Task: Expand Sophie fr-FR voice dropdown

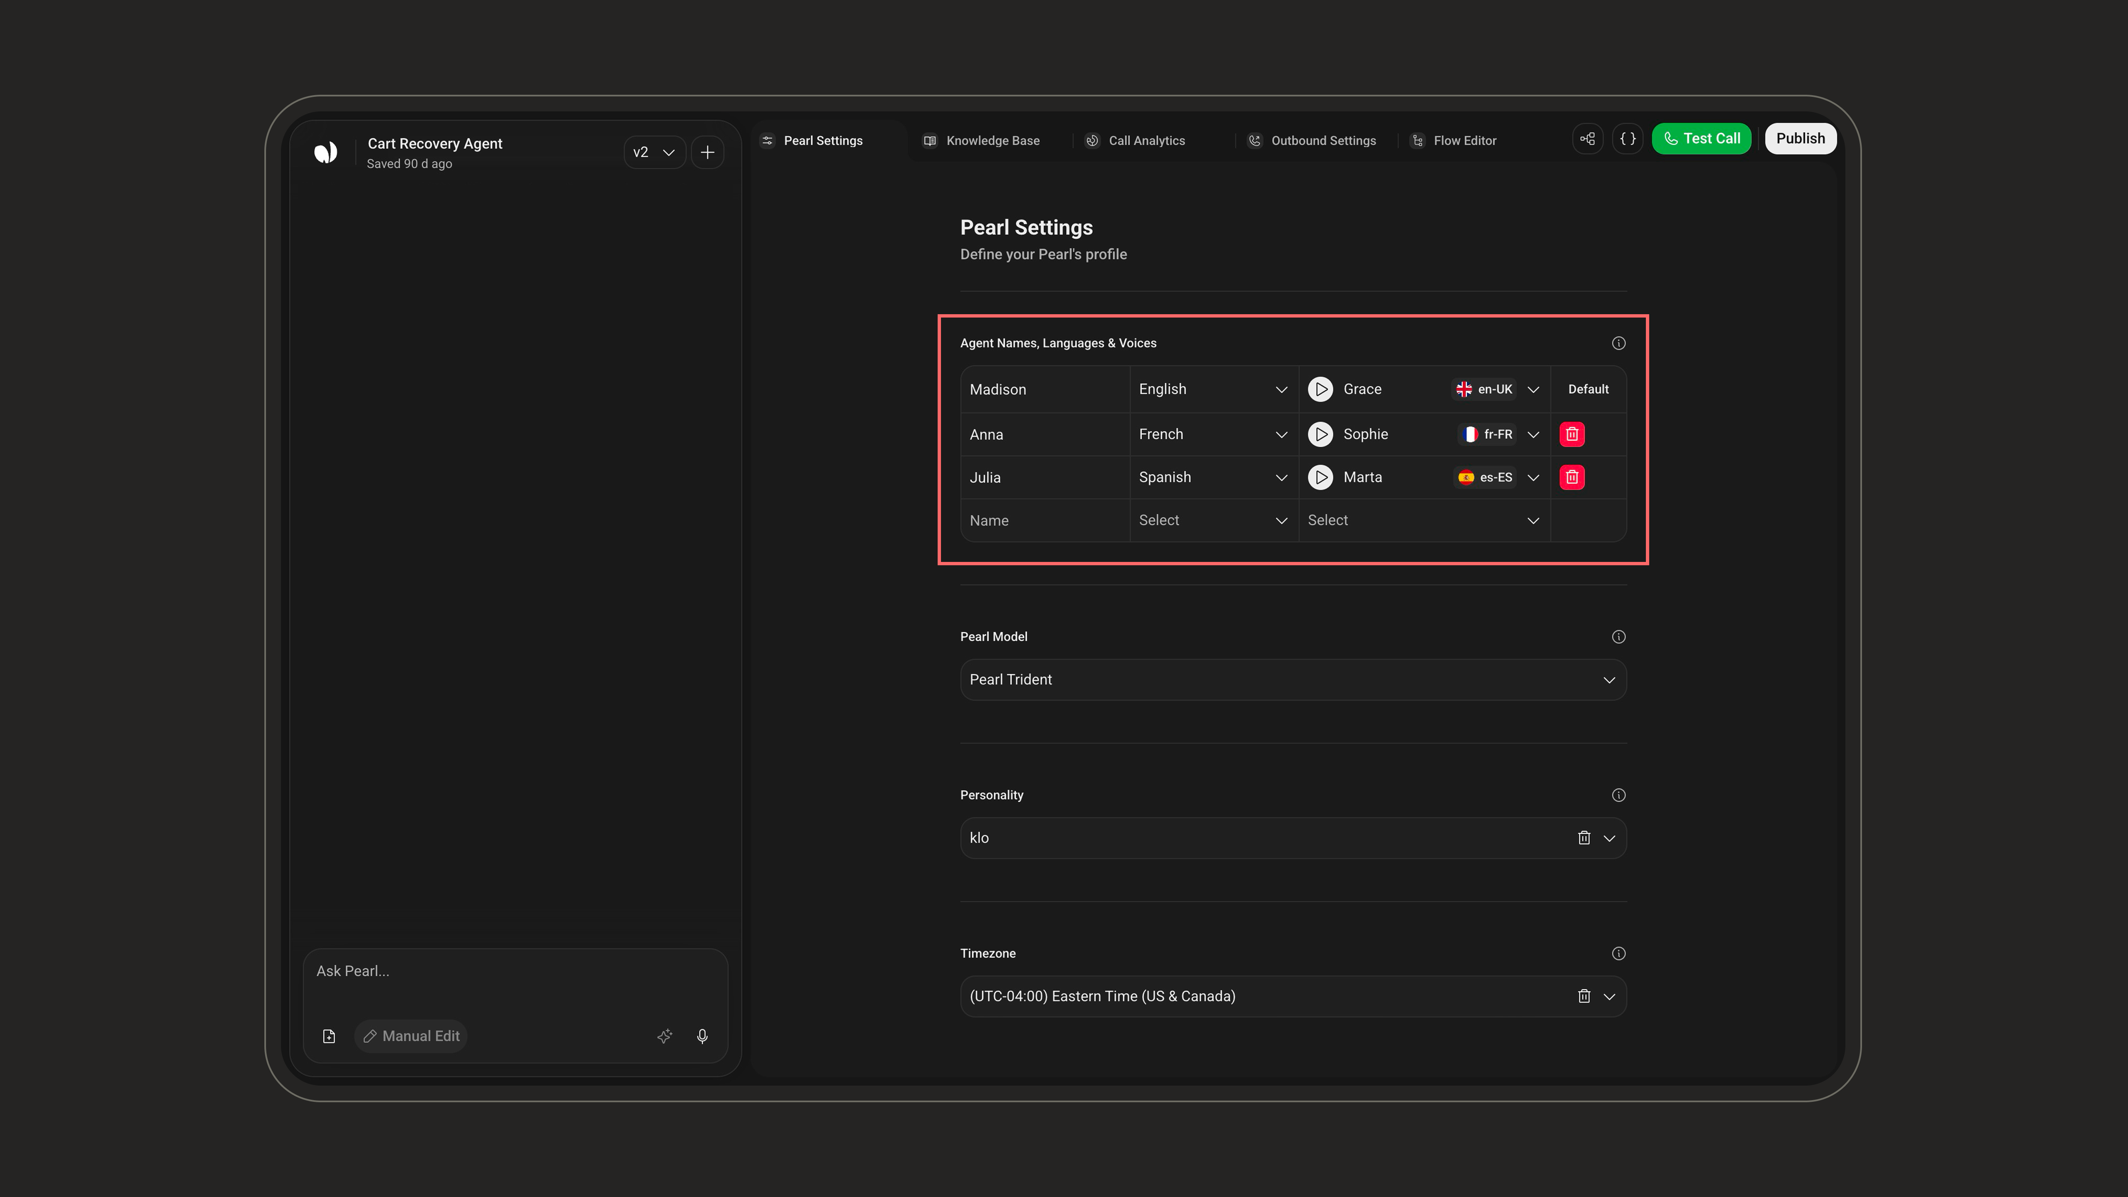Action: 1533,433
